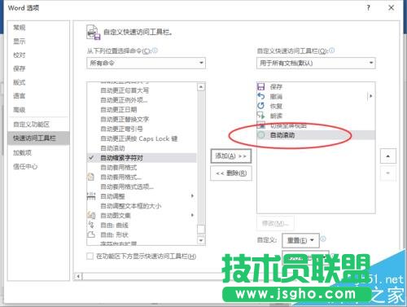
Task: Click the command list scrollbar up arrow
Action: [201, 87]
